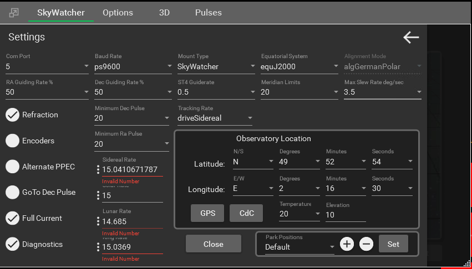Click the Set park button
This screenshot has height=269, width=472.
(x=393, y=244)
